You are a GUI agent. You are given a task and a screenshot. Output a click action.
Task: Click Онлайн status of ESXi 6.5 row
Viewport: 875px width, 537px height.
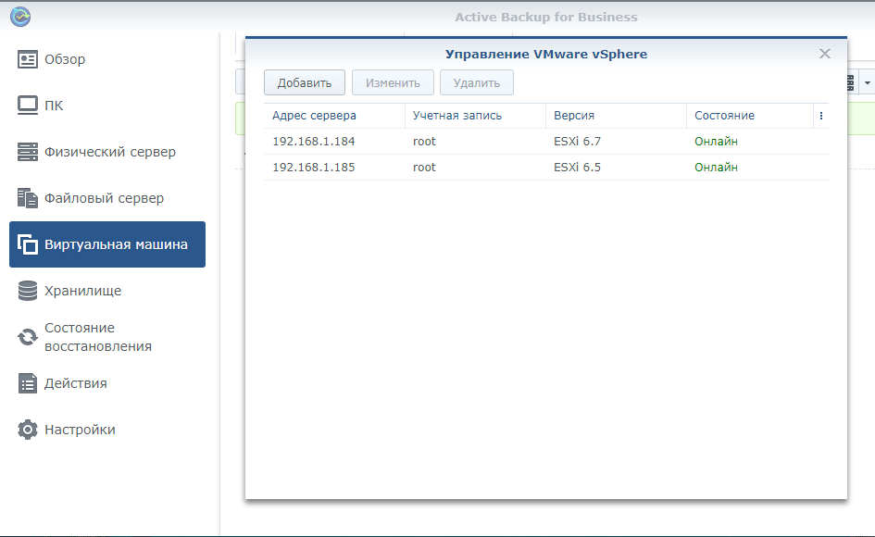[x=716, y=167]
